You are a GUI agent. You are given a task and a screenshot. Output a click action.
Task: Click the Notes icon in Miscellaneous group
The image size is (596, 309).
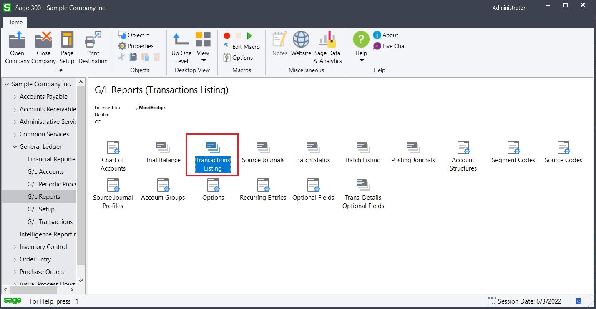click(x=279, y=43)
